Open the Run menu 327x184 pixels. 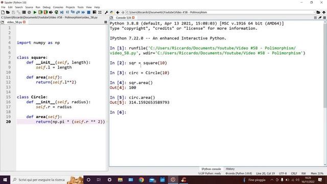pyautogui.click(x=38, y=7)
